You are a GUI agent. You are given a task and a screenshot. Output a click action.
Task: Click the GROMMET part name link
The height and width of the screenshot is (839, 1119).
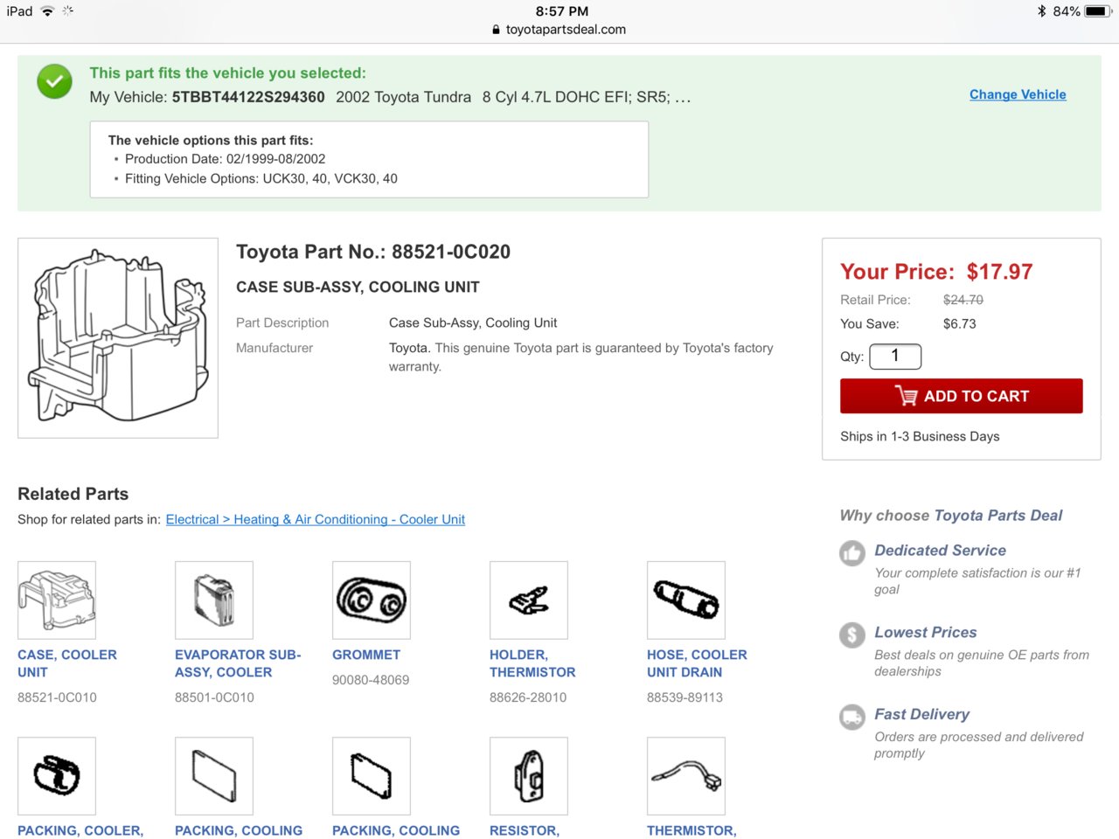pyautogui.click(x=366, y=655)
